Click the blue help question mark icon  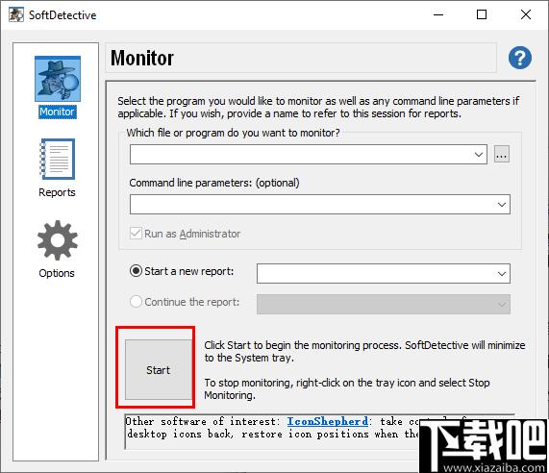(x=519, y=58)
